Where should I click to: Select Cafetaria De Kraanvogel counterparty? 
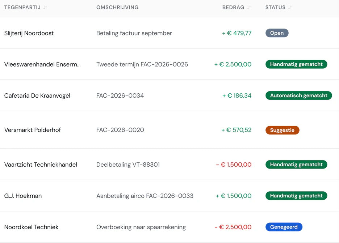(x=37, y=95)
